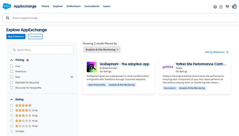Go to the Home menu item
The image size is (239, 136).
click(45, 6)
